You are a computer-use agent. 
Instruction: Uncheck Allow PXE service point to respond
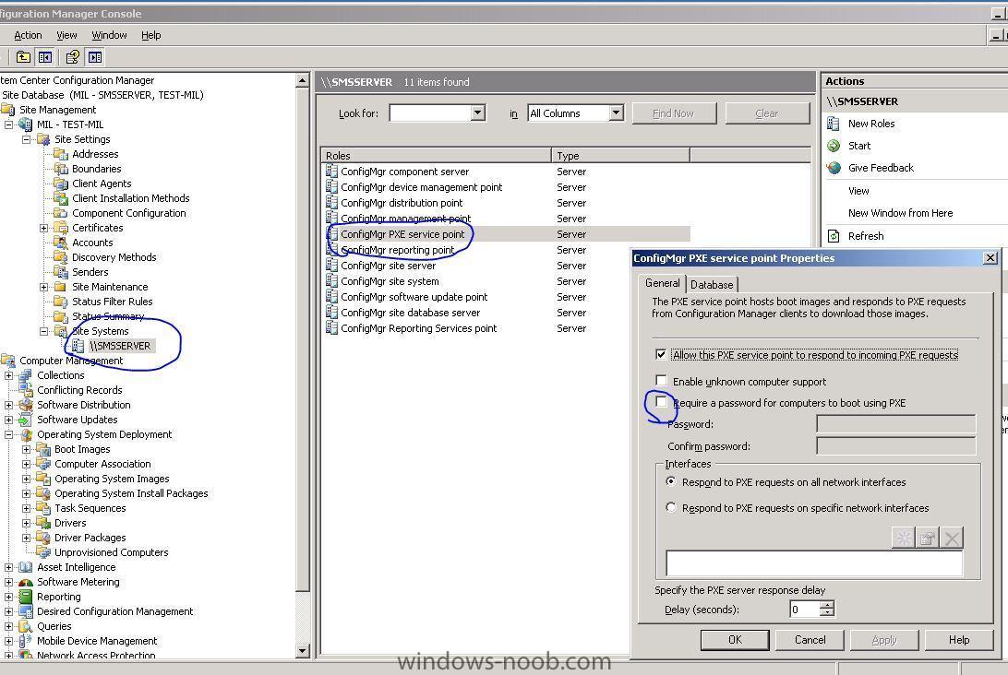pyautogui.click(x=661, y=354)
